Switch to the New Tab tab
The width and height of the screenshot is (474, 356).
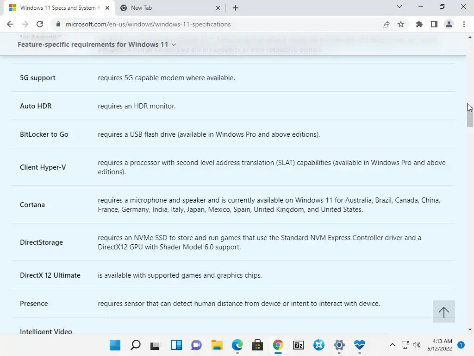[169, 8]
